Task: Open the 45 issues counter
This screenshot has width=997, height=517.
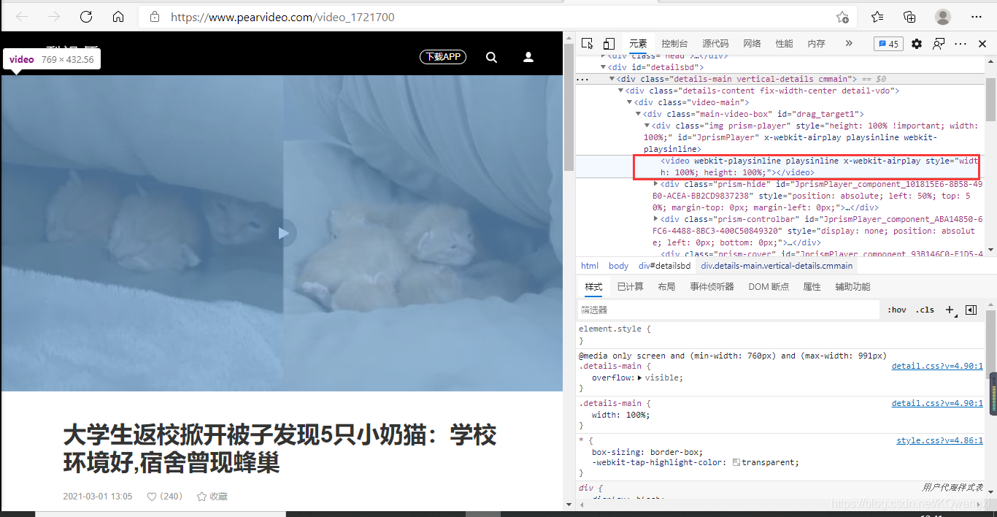Action: 888,44
